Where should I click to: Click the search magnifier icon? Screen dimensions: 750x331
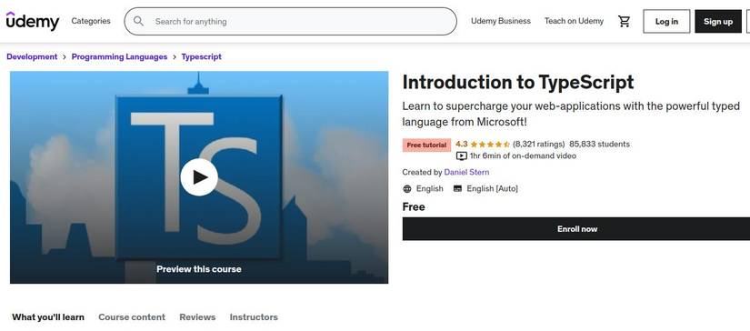[139, 21]
